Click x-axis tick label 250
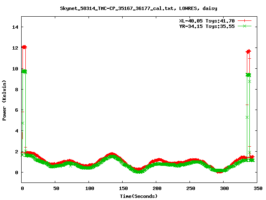Viewport: 266px width, 200px height. point(190,188)
